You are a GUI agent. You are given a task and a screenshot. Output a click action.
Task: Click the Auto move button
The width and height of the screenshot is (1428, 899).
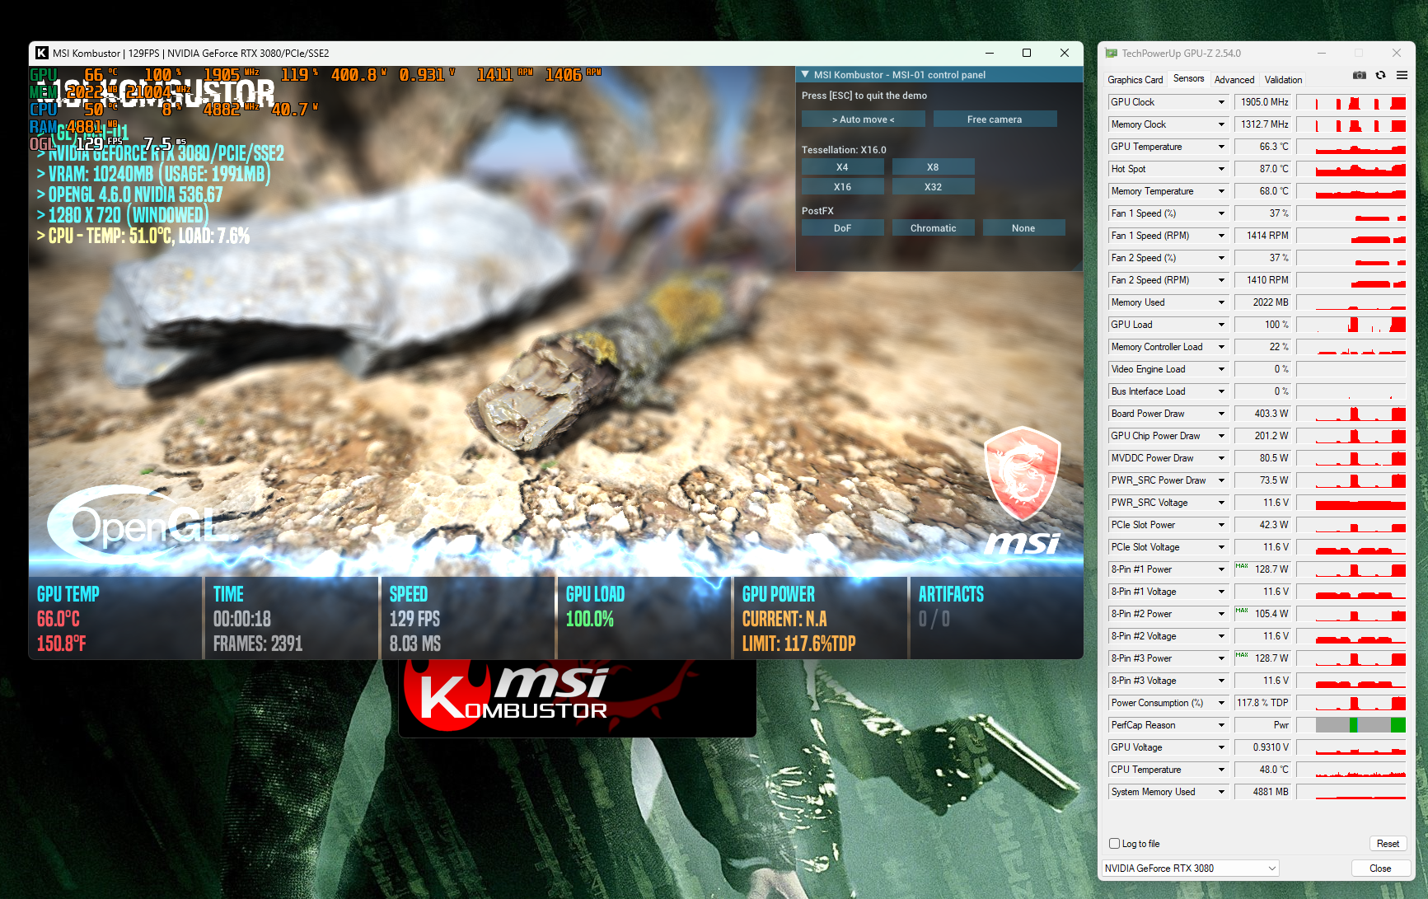[864, 119]
